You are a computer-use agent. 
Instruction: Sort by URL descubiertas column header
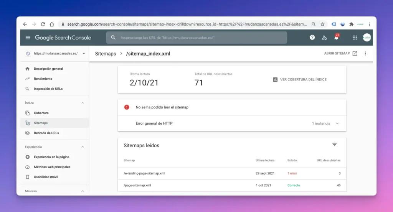pos(329,161)
